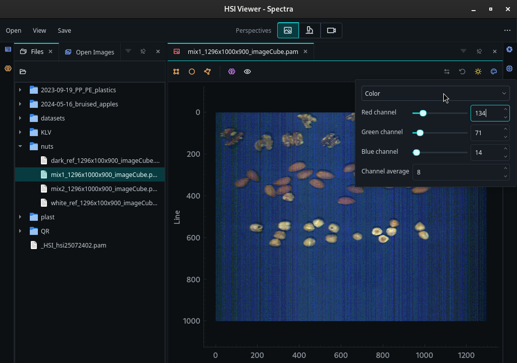The height and width of the screenshot is (363, 517).
Task: Open the Open menu
Action: coord(14,30)
